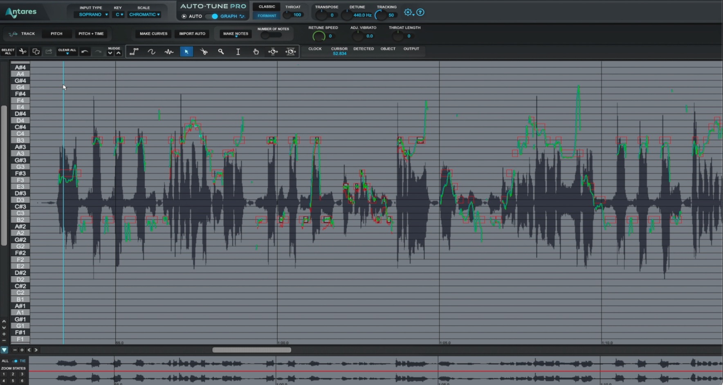Click the horizontal zoom in plus

(22, 350)
